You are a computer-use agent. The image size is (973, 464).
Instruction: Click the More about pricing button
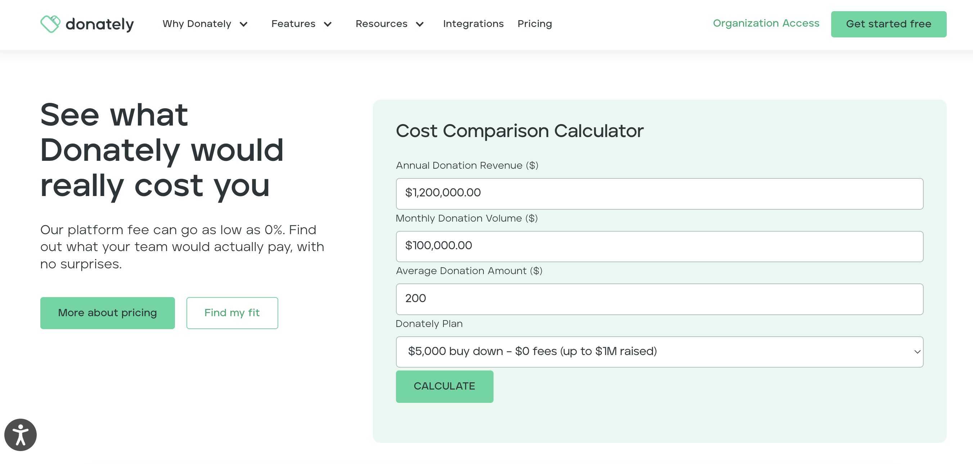coord(107,313)
